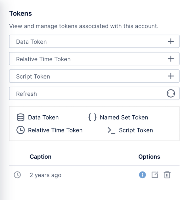This screenshot has height=200, width=189.
Task: Click the plus icon for Script Token
Action: pyautogui.click(x=171, y=76)
